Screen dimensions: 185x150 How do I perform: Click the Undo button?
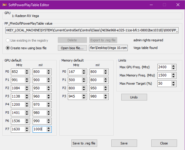point(134,97)
